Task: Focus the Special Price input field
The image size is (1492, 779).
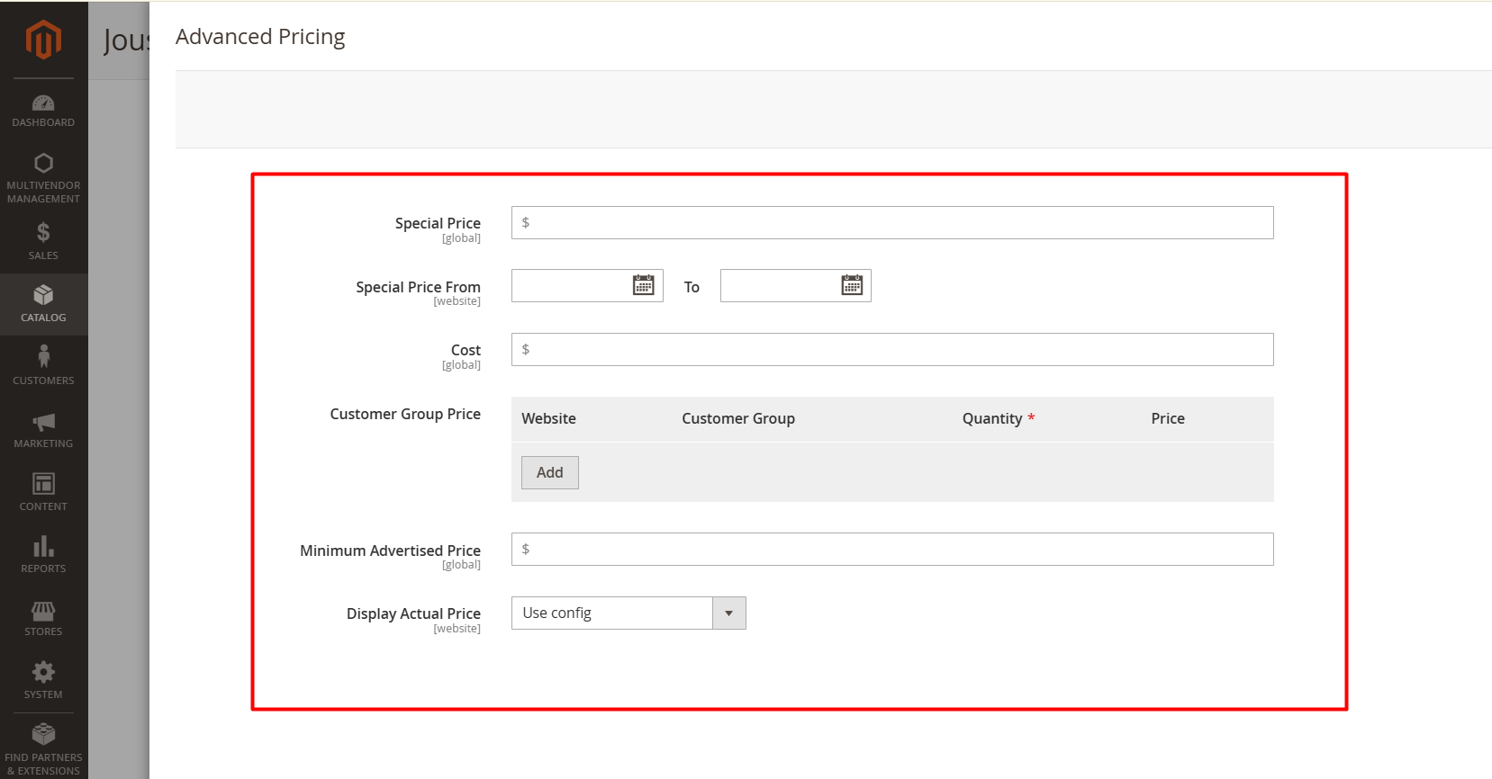Action: (x=892, y=223)
